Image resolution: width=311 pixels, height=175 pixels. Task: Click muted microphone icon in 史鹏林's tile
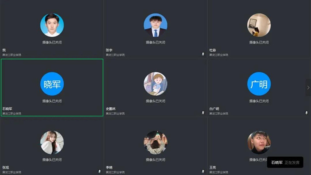tap(203, 113)
